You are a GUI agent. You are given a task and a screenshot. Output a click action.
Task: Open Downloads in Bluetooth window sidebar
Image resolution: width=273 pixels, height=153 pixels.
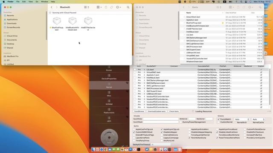12,23
